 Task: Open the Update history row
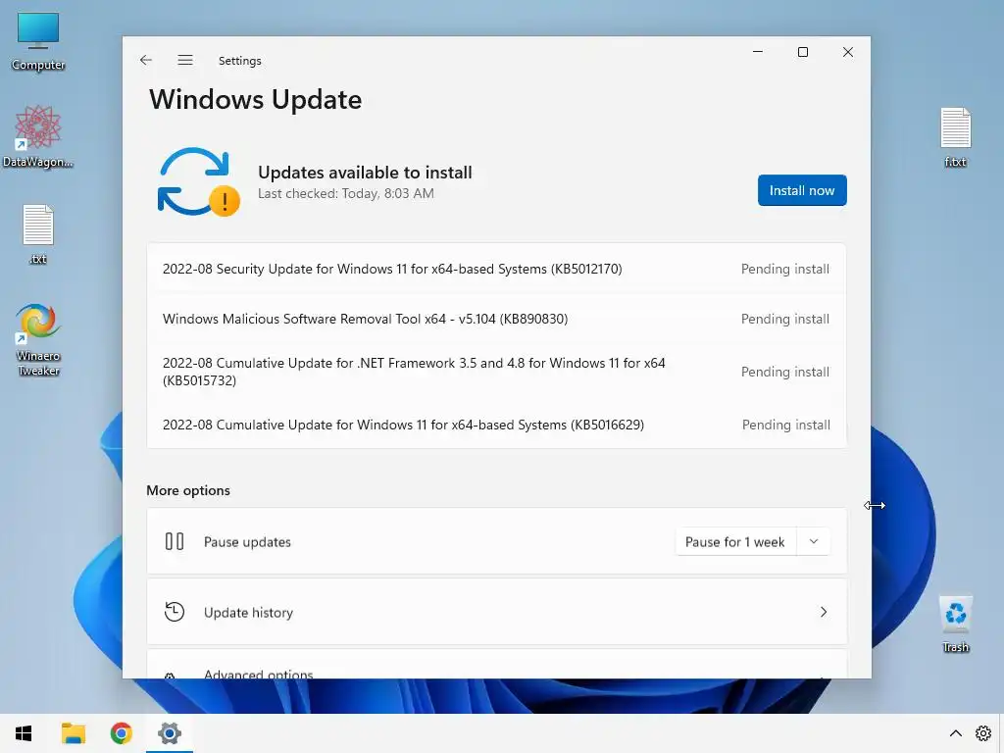pyautogui.click(x=496, y=612)
